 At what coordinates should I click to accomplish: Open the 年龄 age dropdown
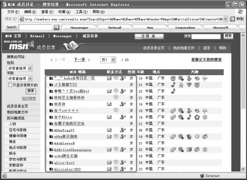coord(30,79)
